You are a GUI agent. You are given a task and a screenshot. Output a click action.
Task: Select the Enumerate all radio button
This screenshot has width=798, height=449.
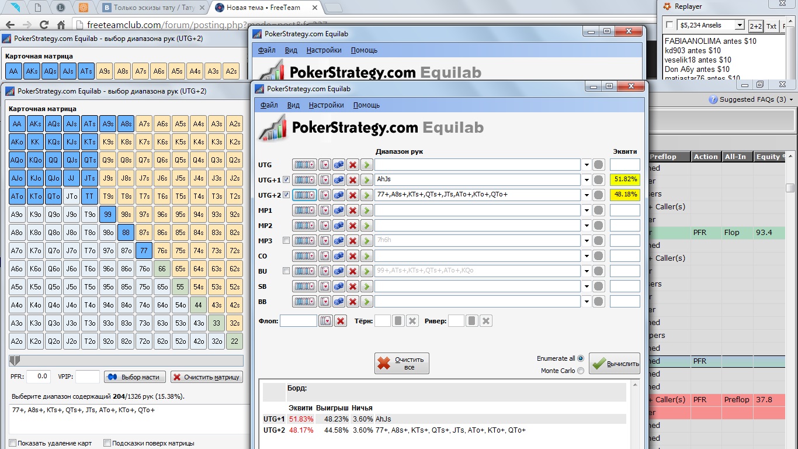pos(580,358)
